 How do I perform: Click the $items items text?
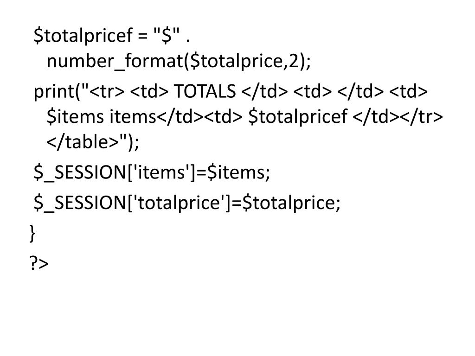coord(101,117)
